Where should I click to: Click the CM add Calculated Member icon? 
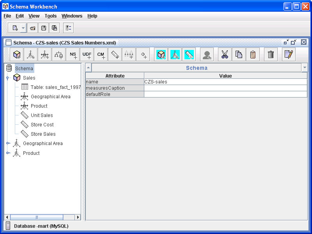(x=101, y=54)
